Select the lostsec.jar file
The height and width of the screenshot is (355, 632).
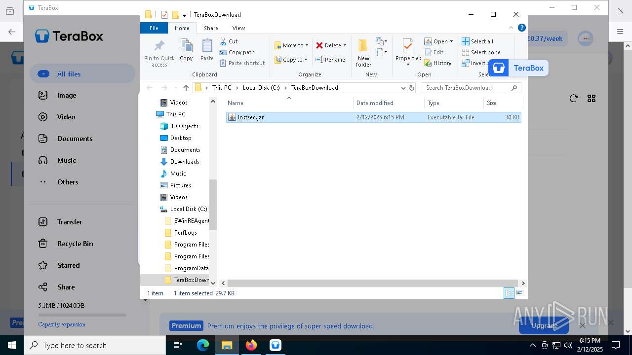coord(374,117)
